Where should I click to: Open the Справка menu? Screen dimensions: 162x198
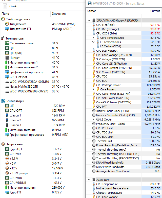pos(22,1)
